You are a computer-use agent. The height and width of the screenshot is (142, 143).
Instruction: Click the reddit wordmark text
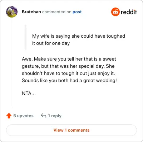tap(129, 12)
